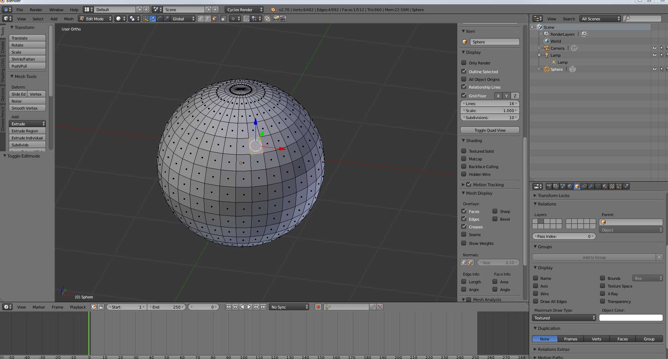
Task: Click the Toggle Quad View button
Action: (x=490, y=130)
